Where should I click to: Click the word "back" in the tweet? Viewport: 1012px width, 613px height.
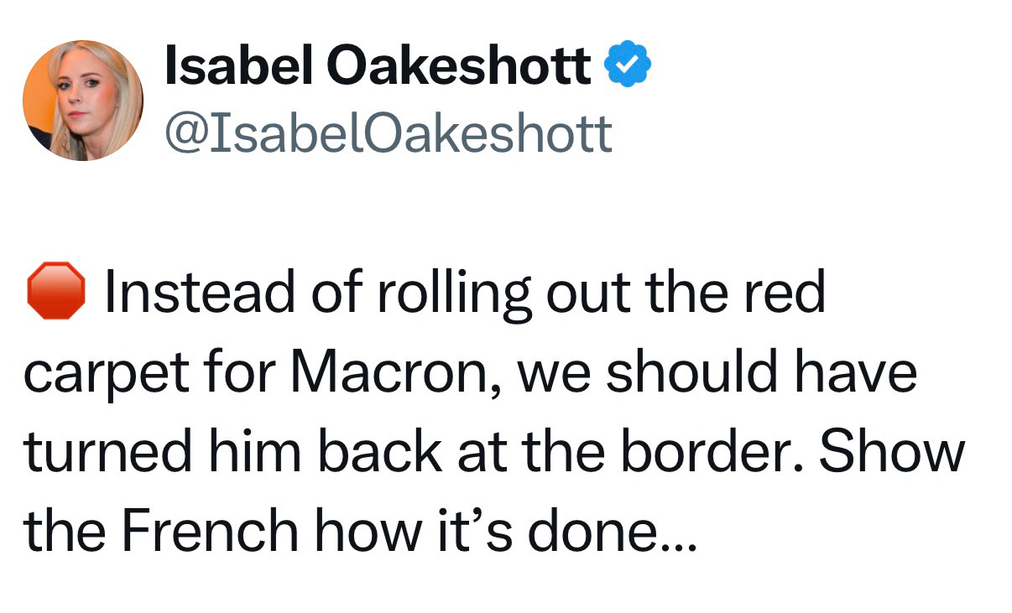click(x=391, y=452)
